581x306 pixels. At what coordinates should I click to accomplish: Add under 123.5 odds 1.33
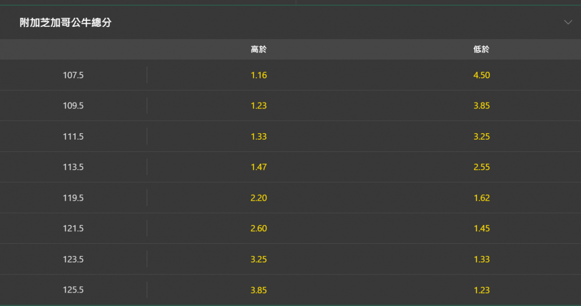(x=481, y=259)
